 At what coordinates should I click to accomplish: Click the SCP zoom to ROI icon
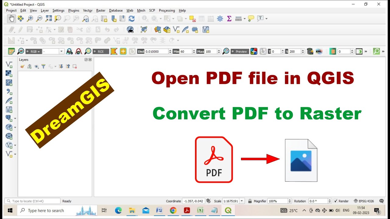(x=88, y=51)
